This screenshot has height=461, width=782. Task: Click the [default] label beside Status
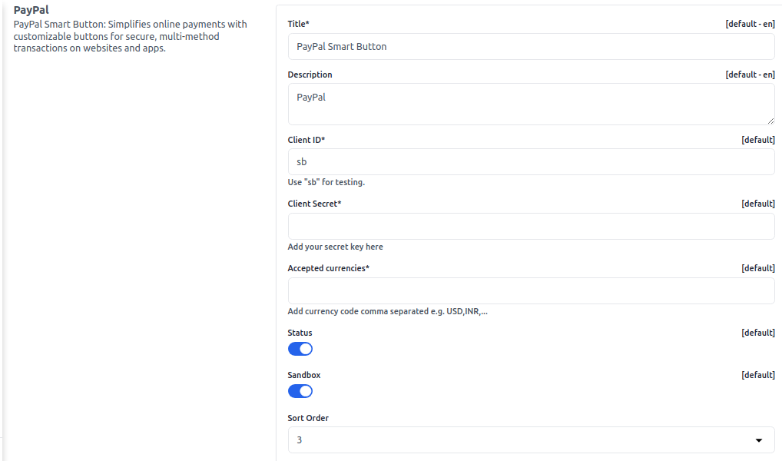(758, 333)
